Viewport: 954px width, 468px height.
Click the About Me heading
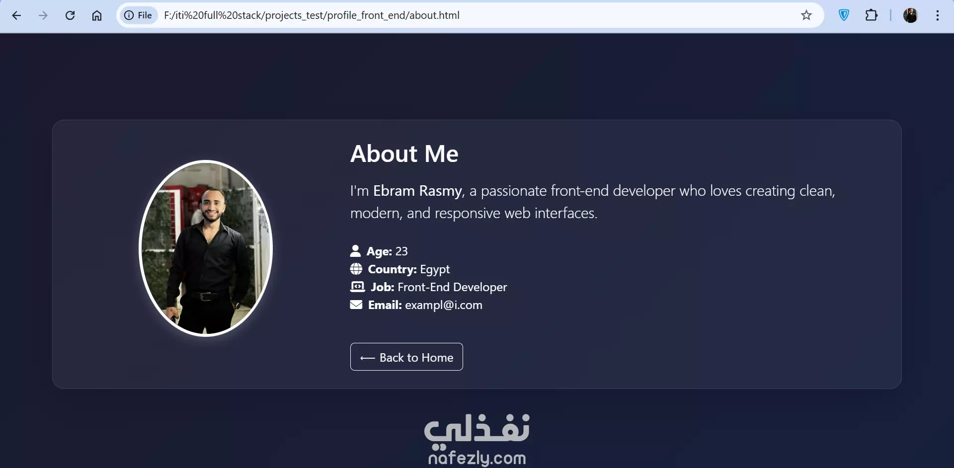[x=404, y=154]
